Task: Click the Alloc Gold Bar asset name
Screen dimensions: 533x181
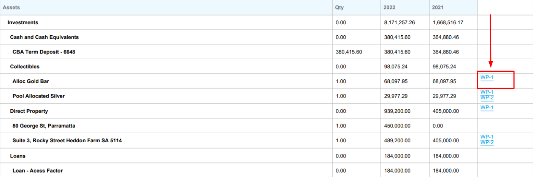Action: [31, 81]
